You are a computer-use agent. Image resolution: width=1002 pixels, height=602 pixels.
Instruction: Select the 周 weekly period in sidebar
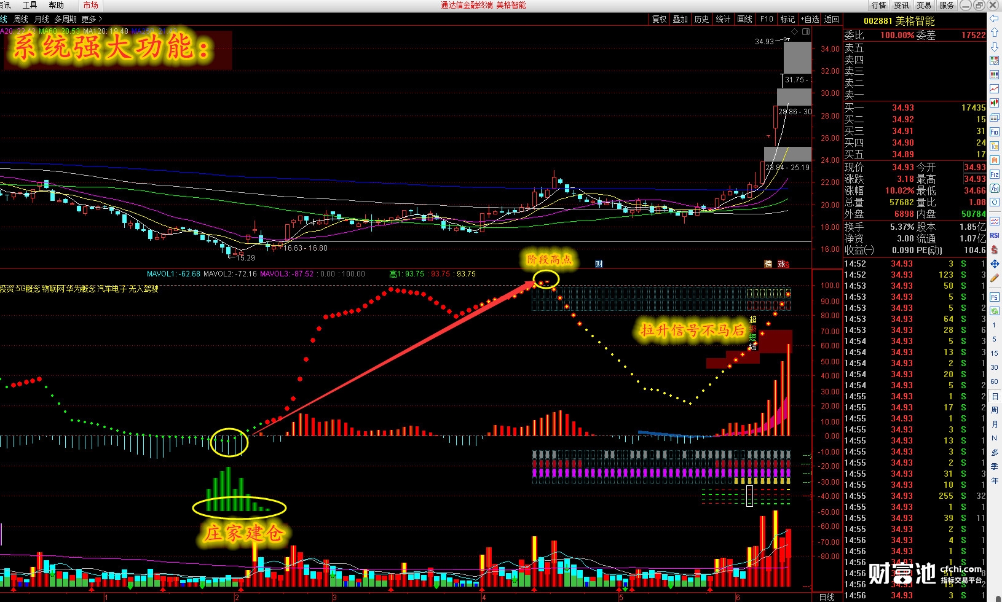click(x=994, y=410)
